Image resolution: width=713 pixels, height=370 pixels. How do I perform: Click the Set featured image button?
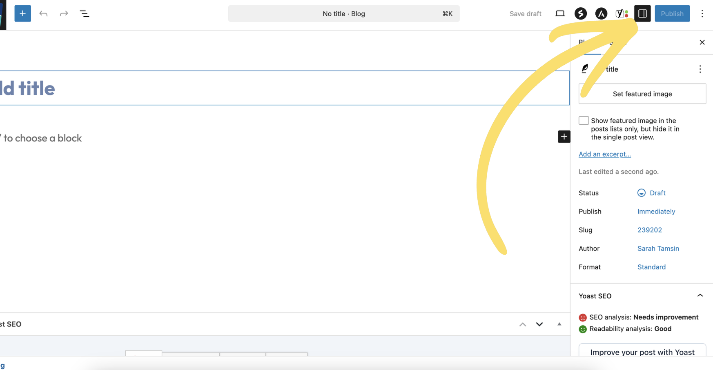click(x=642, y=94)
